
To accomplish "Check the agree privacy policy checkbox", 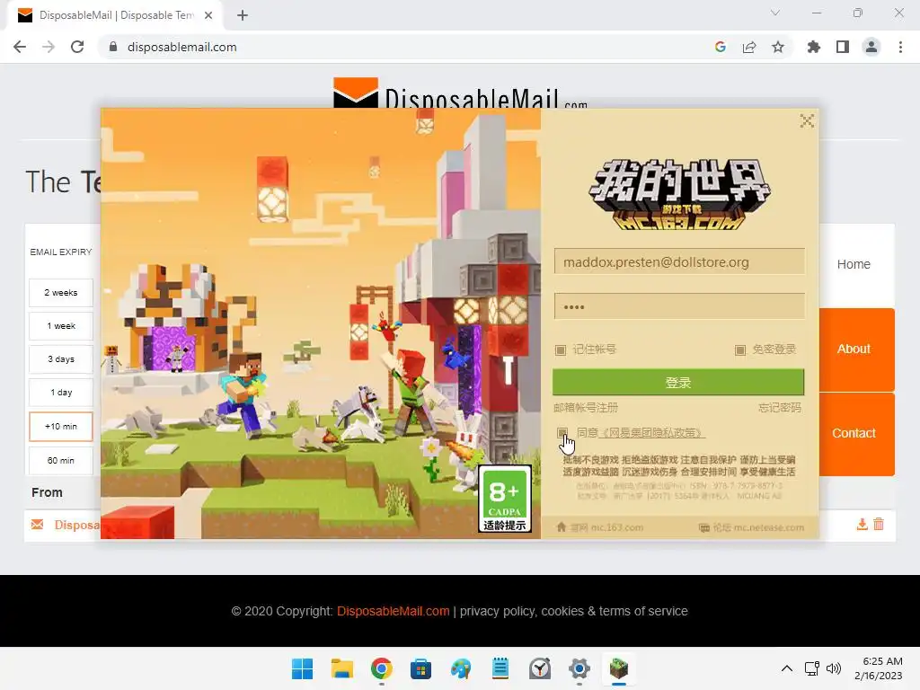I will coord(562,433).
